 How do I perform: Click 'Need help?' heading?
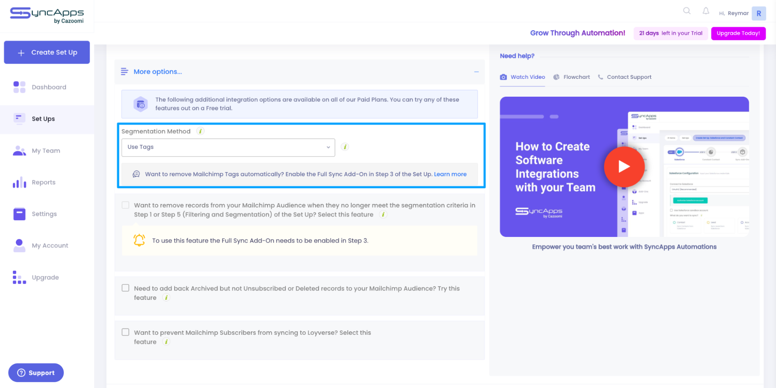click(x=517, y=56)
